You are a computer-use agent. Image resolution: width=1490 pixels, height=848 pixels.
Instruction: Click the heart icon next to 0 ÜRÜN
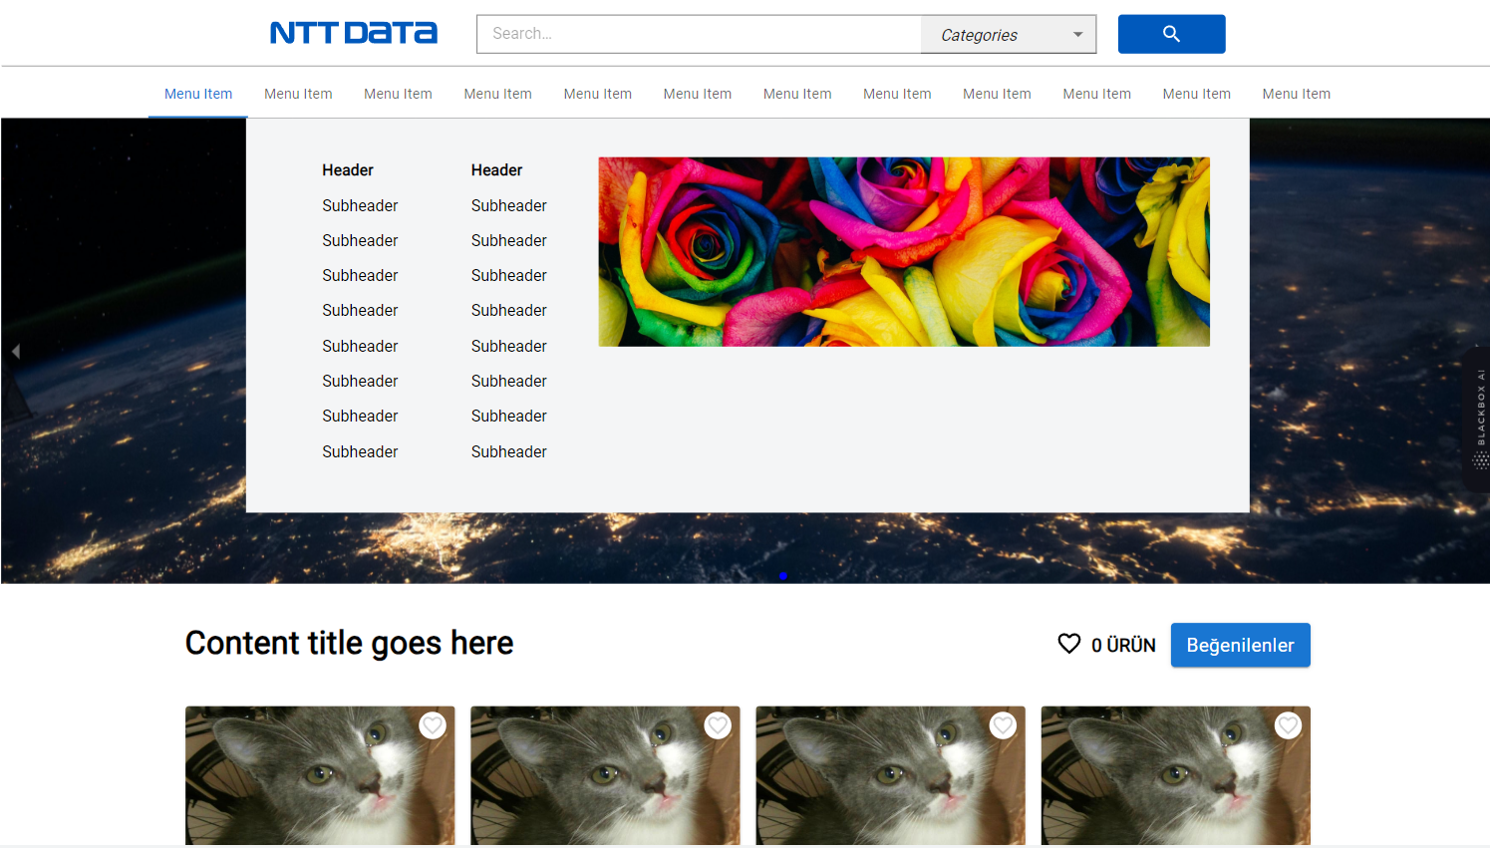coord(1068,644)
